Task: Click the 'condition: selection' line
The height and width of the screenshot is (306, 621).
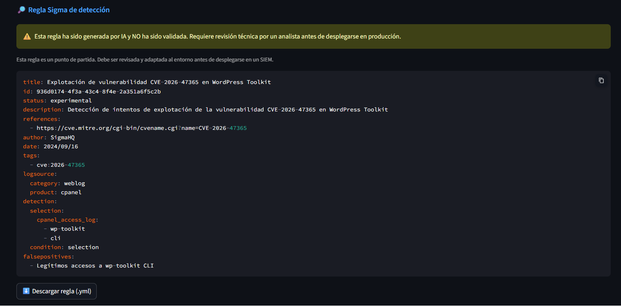Action: 64,247
